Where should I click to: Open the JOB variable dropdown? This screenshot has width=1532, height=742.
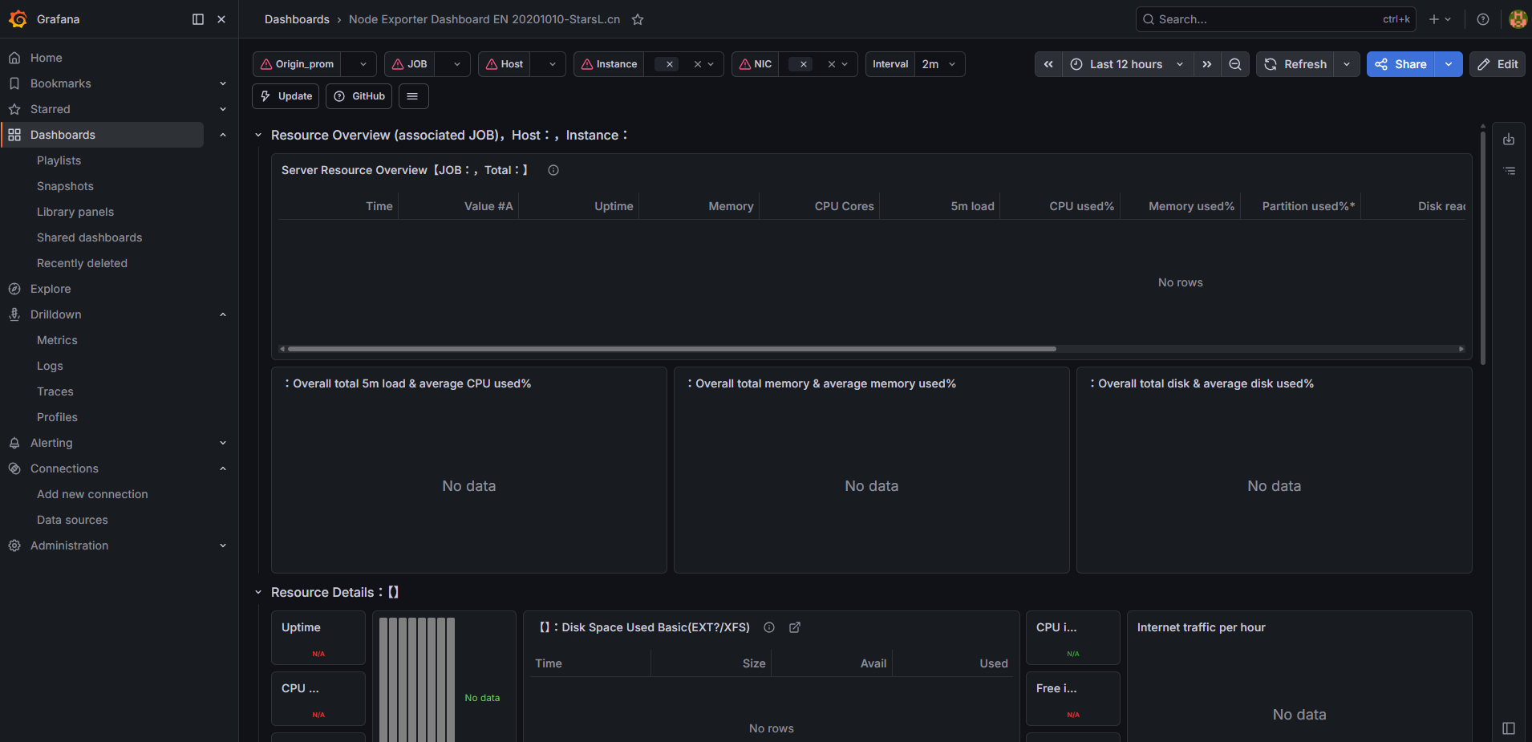coord(452,64)
